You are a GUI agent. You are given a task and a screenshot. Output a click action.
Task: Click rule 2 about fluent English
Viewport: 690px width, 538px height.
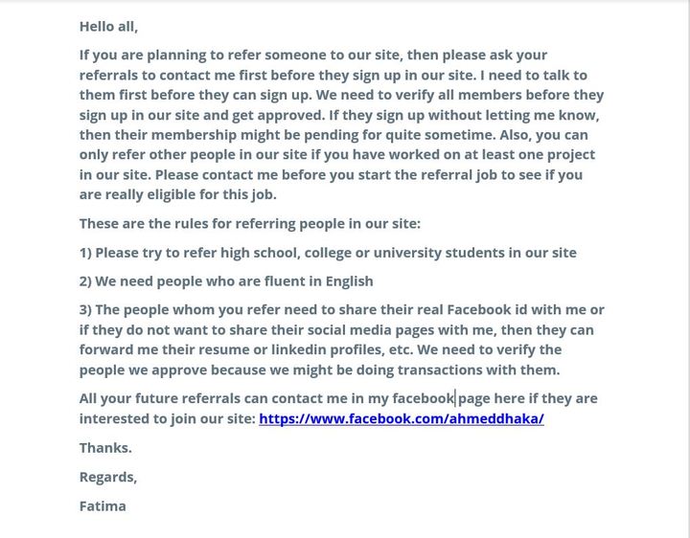click(226, 281)
